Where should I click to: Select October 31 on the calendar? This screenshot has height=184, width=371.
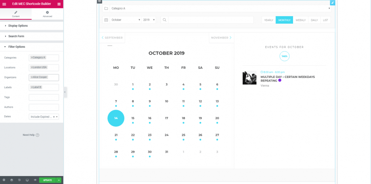pos(167,152)
